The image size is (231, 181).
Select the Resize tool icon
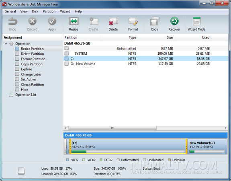[74, 21]
